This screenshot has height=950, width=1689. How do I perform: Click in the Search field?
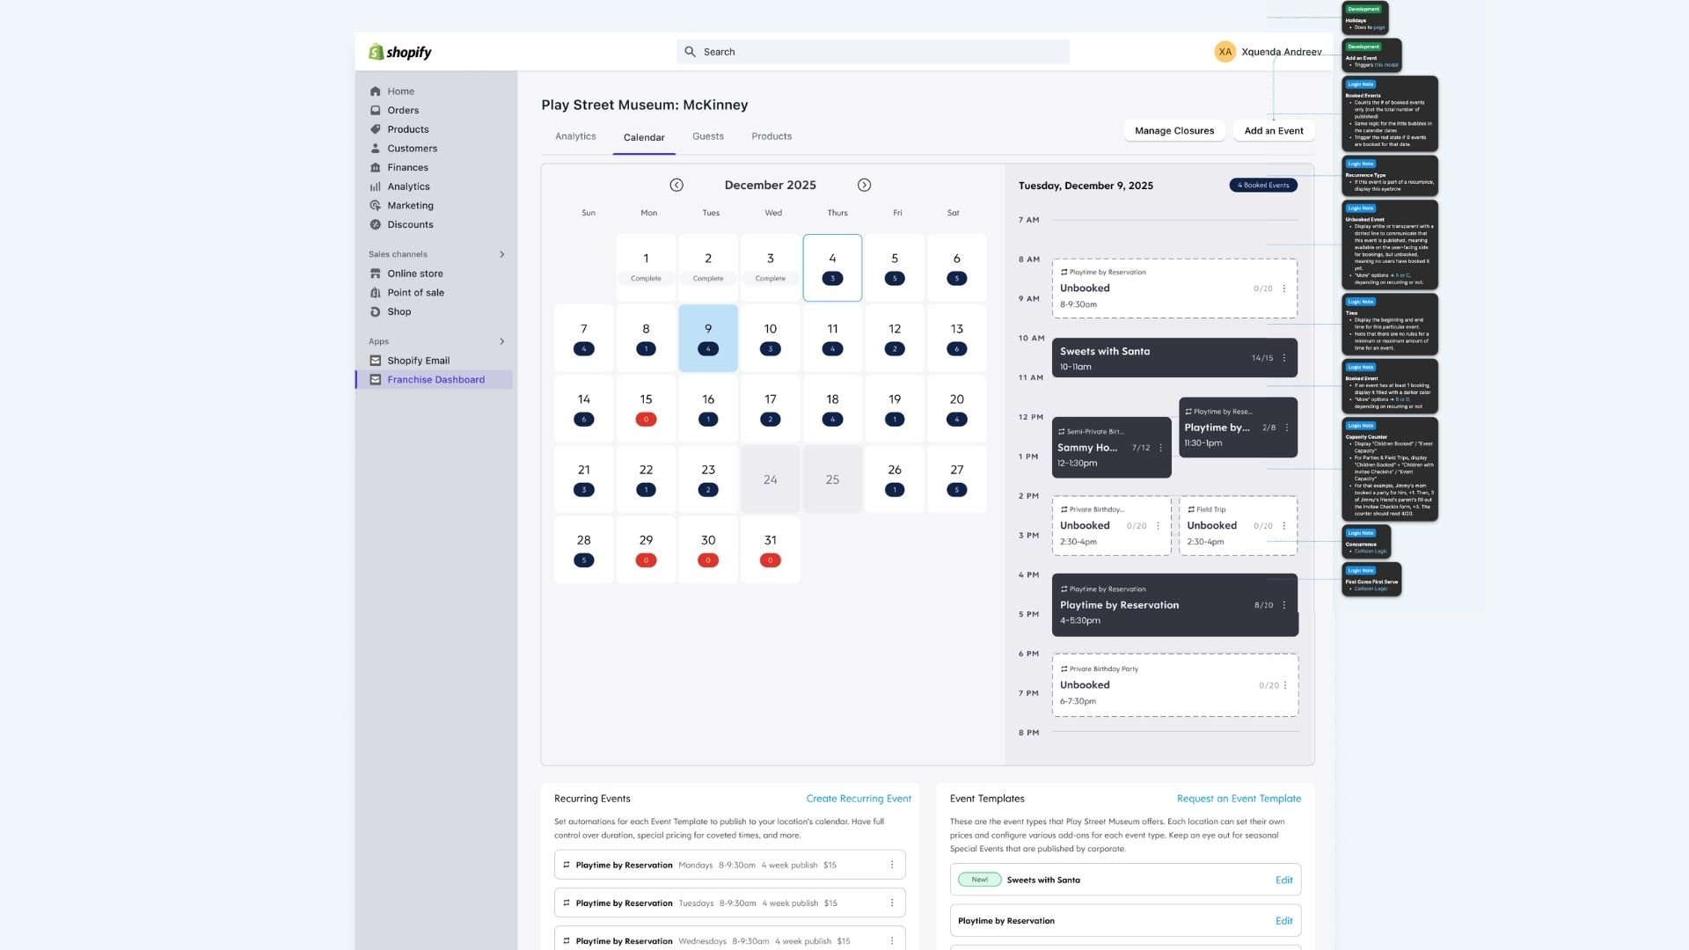click(x=873, y=52)
